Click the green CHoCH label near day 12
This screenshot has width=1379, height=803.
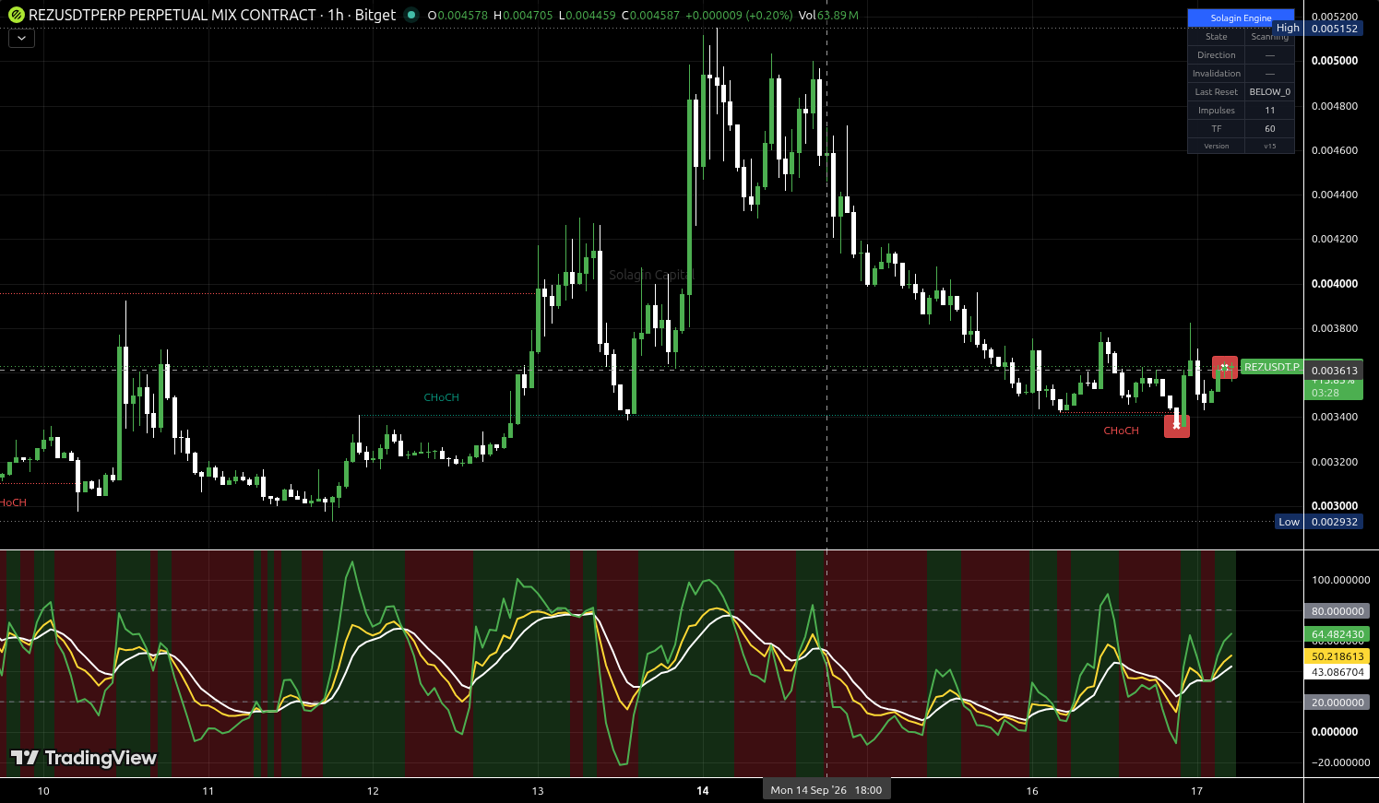(x=441, y=397)
